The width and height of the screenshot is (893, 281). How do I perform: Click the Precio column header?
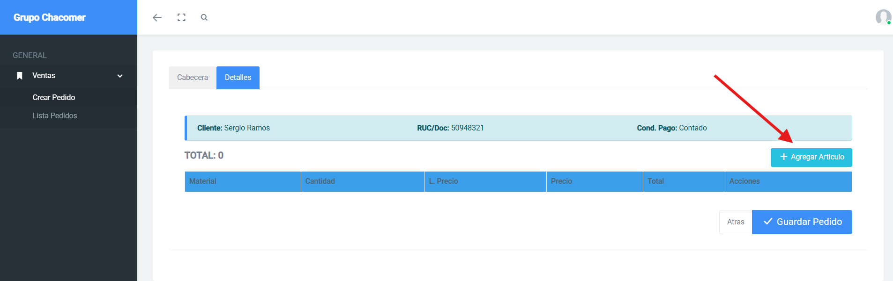click(561, 181)
